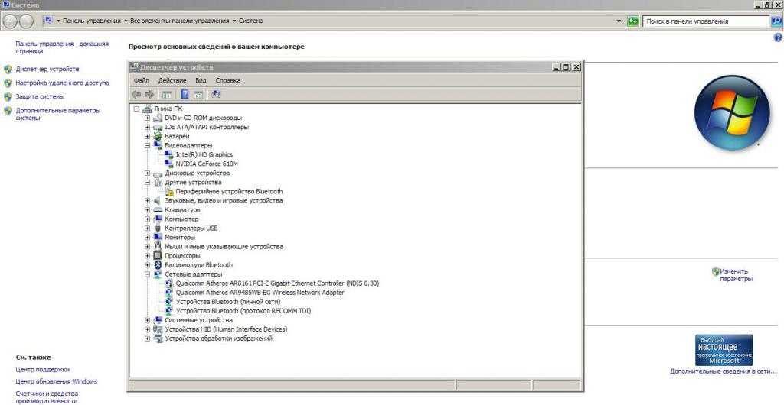This screenshot has height=405, width=784.
Task: Click the Процессоры chip icon
Action: click(x=158, y=256)
